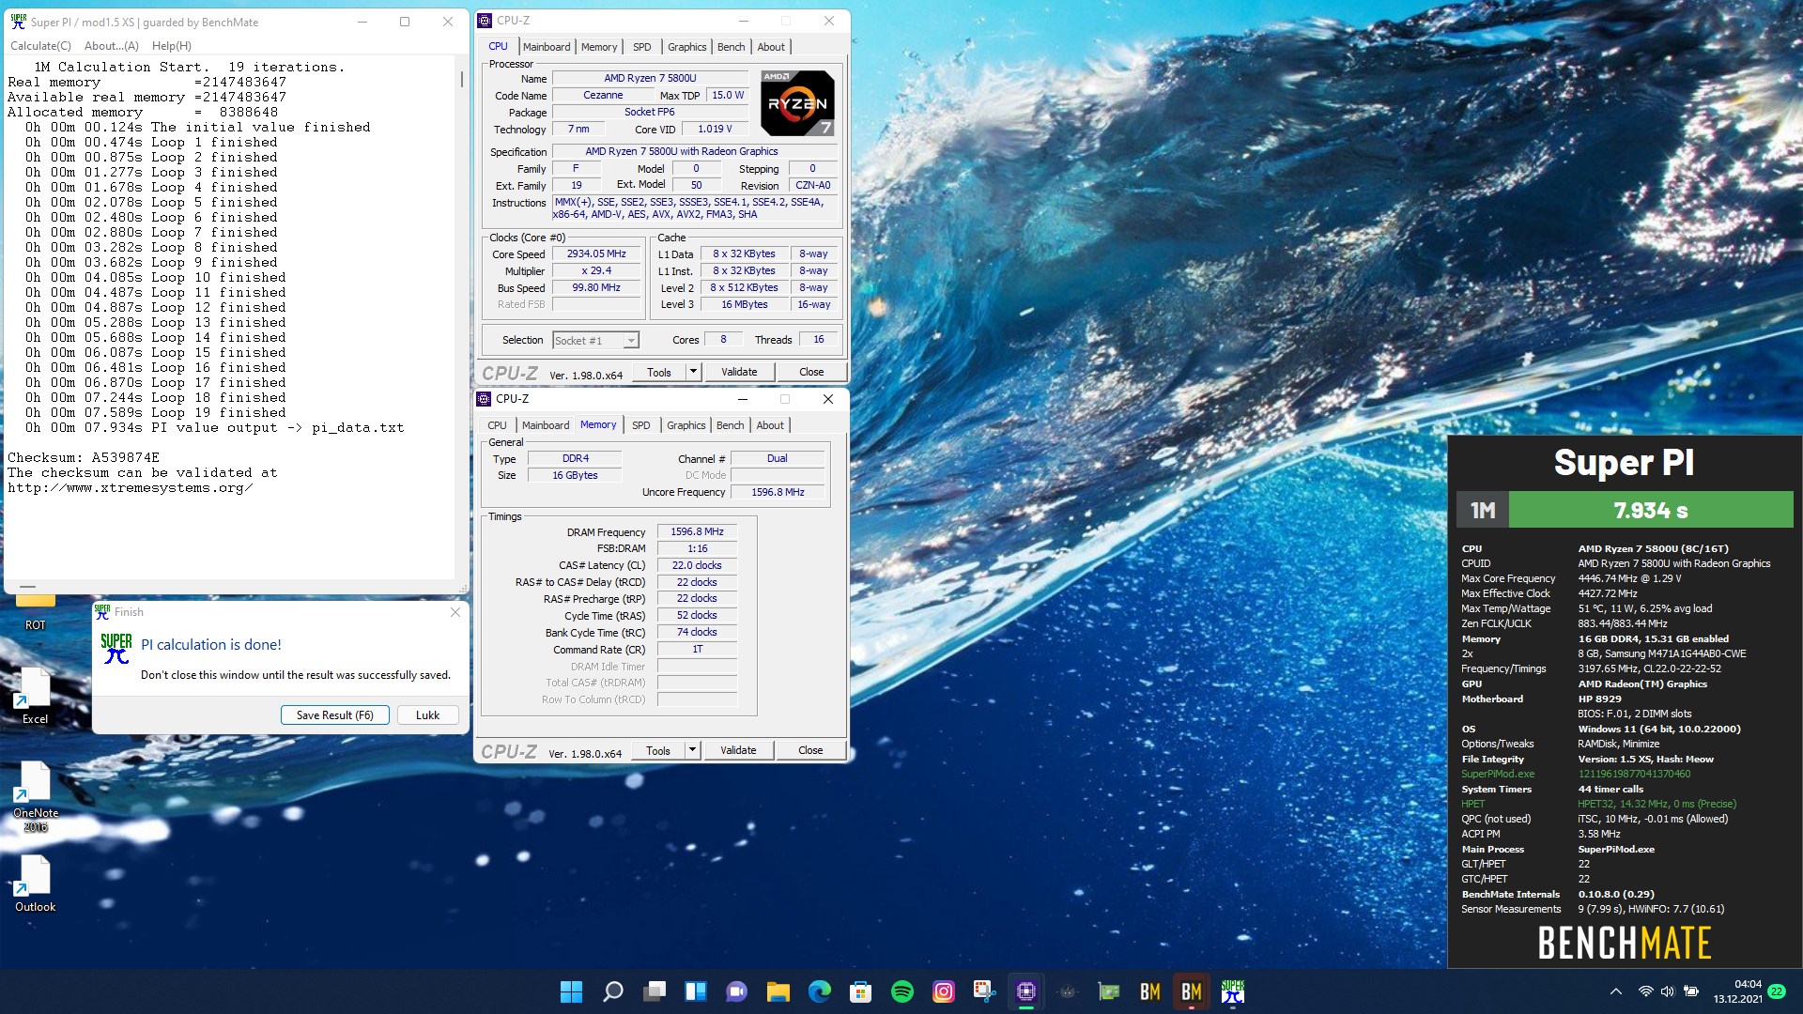Launch Teams Chat from taskbar
Viewport: 1803px width, 1014px height.
736,991
